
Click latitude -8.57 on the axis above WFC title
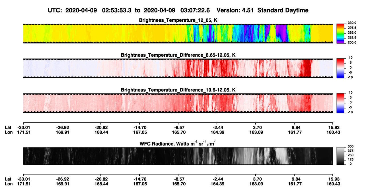[178, 127]
